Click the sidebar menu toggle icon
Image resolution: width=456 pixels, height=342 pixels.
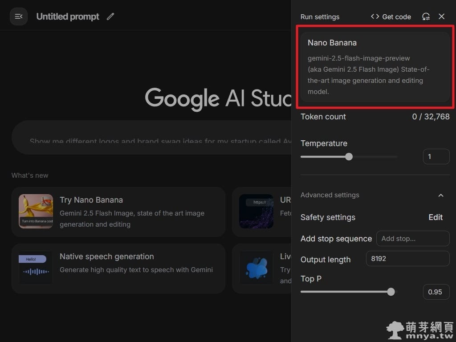19,16
